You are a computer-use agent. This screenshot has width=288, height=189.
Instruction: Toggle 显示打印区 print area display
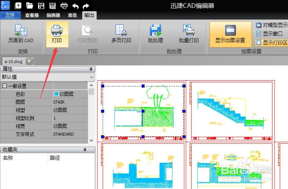click(x=272, y=43)
